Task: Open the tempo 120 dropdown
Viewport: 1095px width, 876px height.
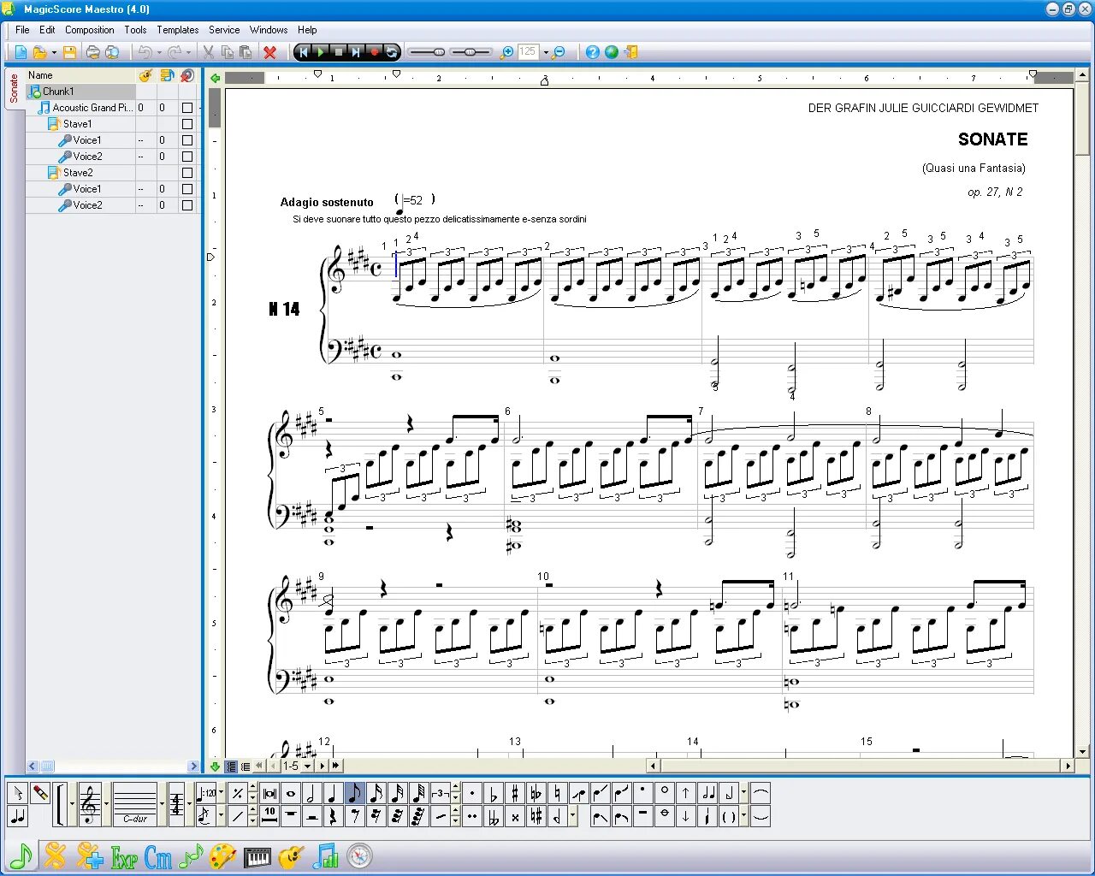Action: (222, 793)
